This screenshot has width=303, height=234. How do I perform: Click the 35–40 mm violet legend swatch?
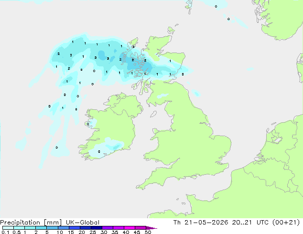119,228
